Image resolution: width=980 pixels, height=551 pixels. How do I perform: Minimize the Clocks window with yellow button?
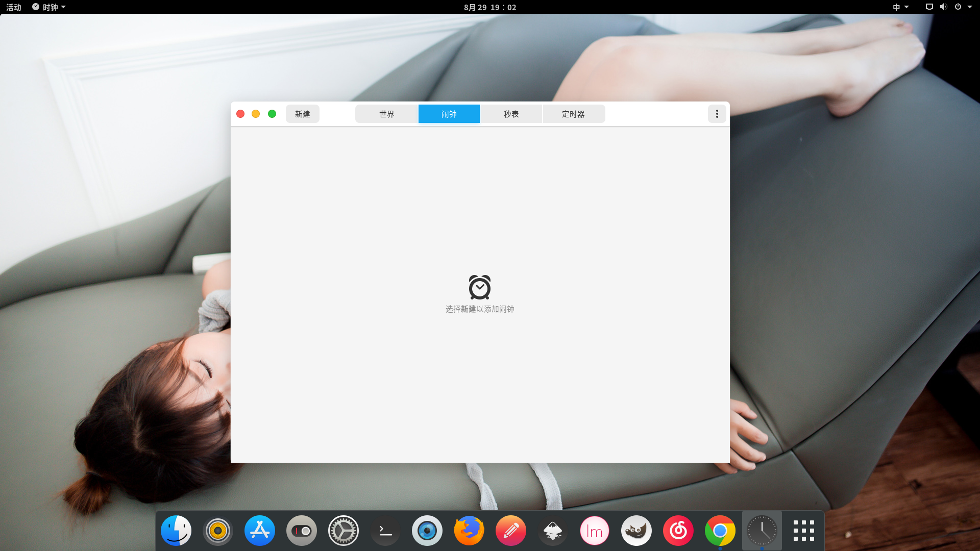[x=256, y=114]
